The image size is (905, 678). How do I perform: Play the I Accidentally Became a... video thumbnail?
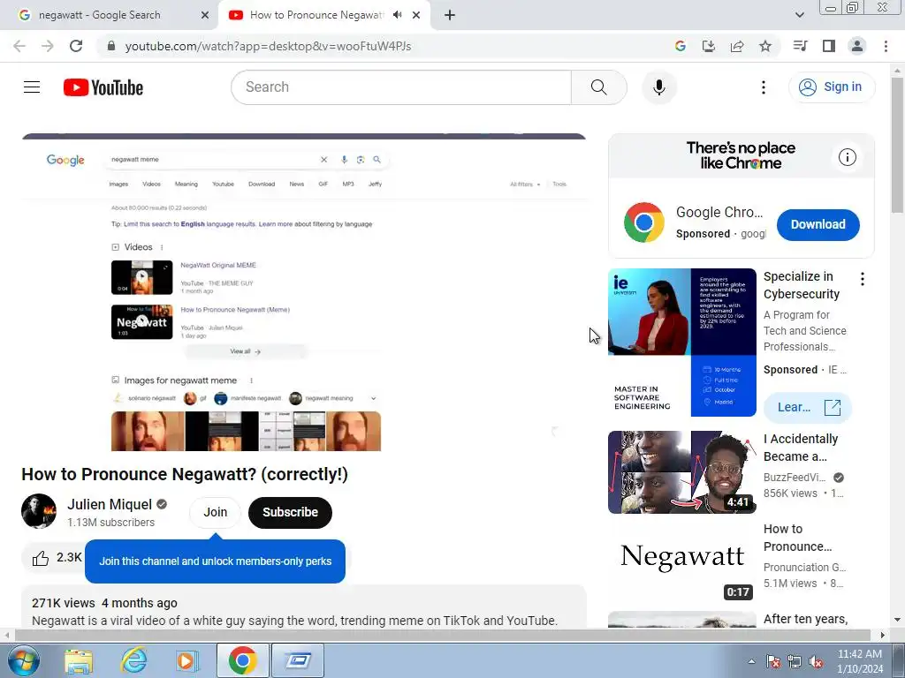tap(681, 472)
